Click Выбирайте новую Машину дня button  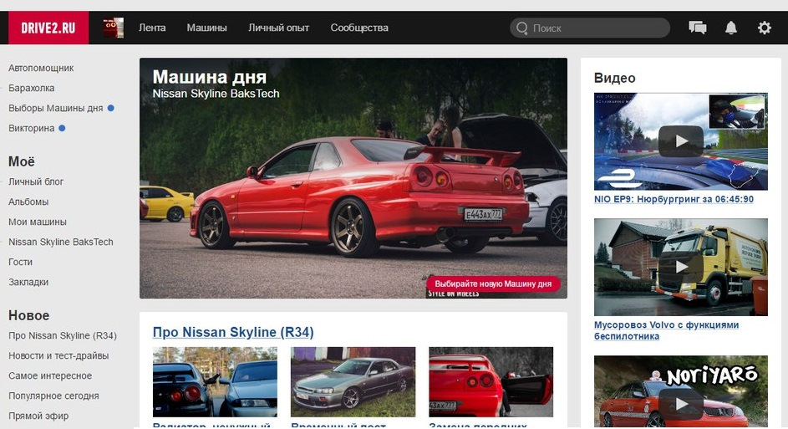click(x=493, y=283)
